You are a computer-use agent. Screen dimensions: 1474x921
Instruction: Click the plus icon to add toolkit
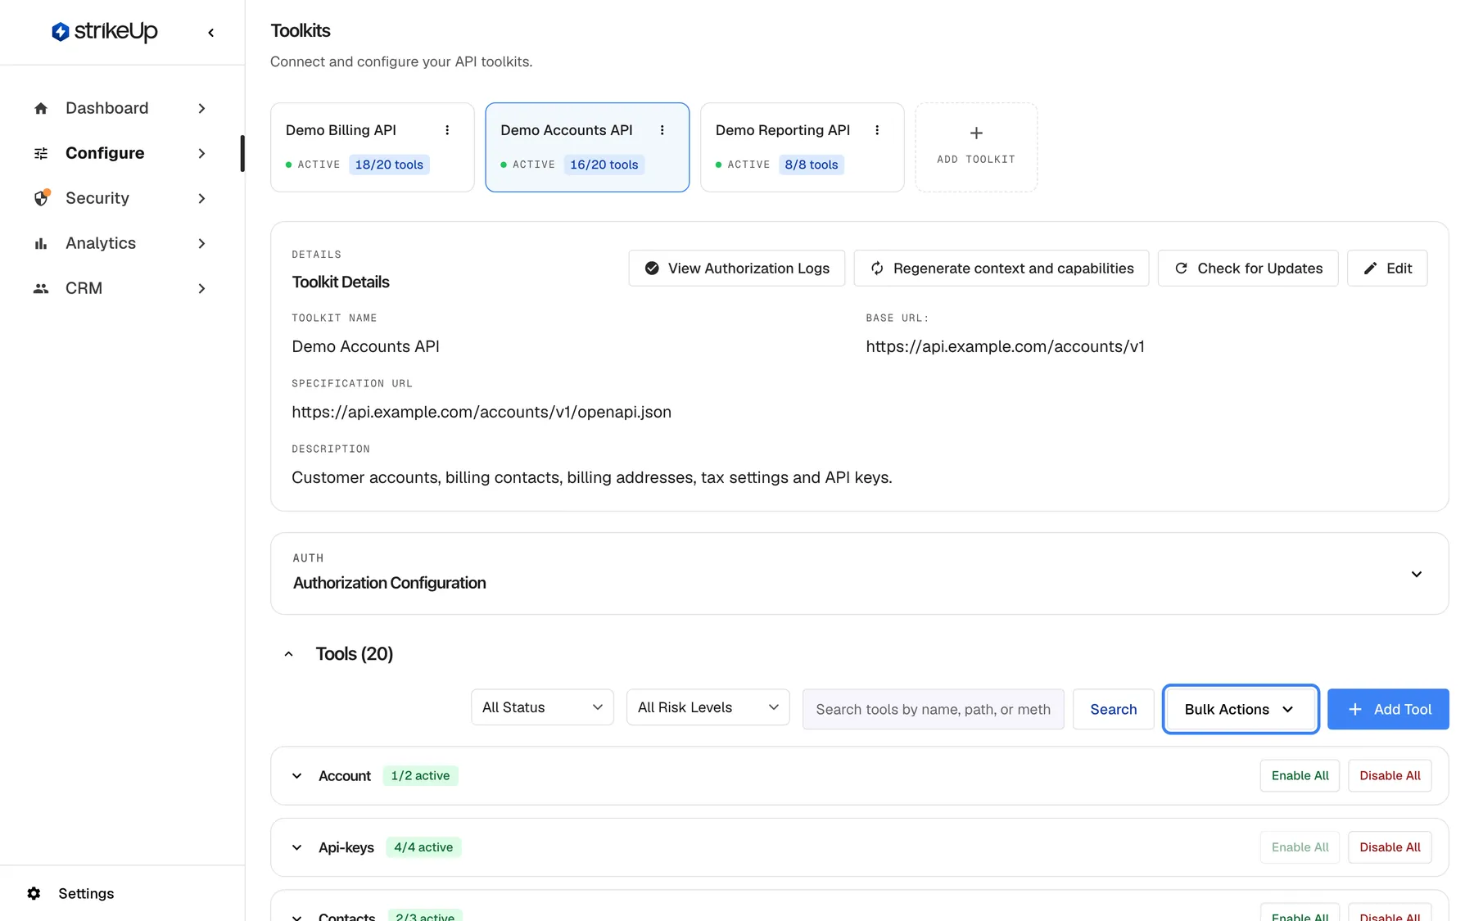click(x=976, y=133)
